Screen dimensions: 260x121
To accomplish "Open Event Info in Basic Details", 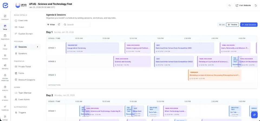I will coord(23,21).
